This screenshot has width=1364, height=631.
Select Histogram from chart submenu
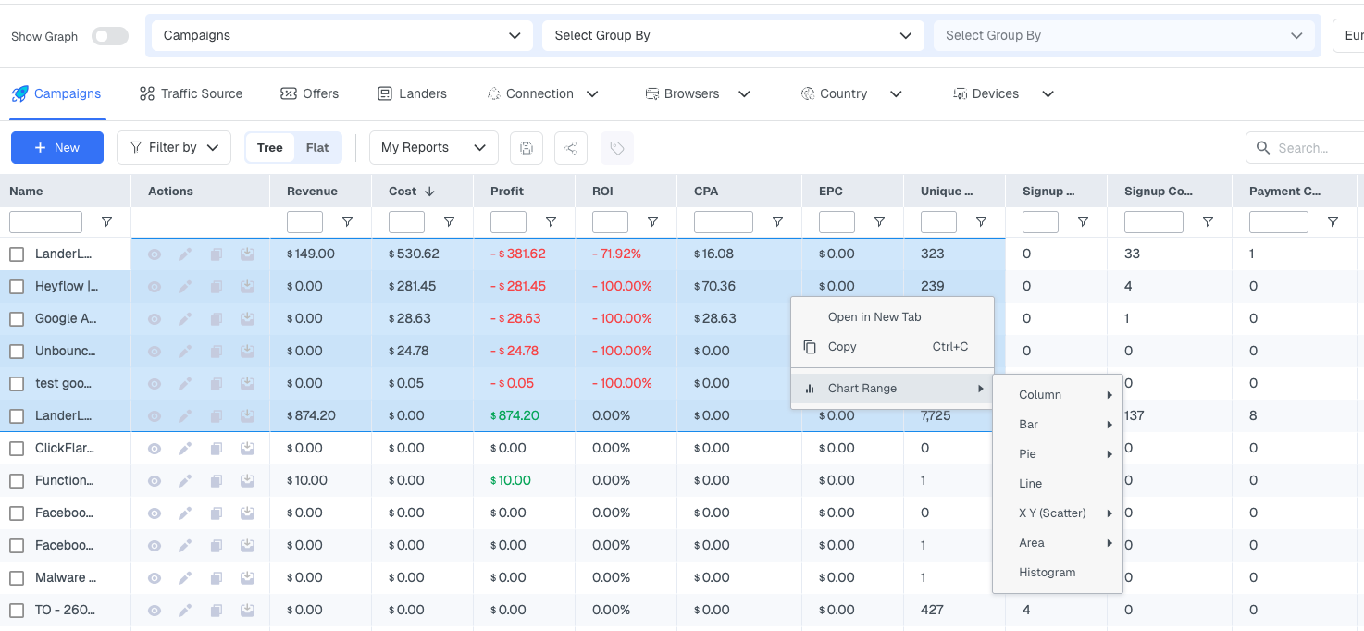point(1047,573)
